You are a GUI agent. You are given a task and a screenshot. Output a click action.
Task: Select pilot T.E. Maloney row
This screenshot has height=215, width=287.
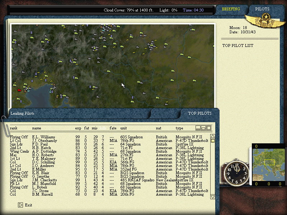coord(109,158)
